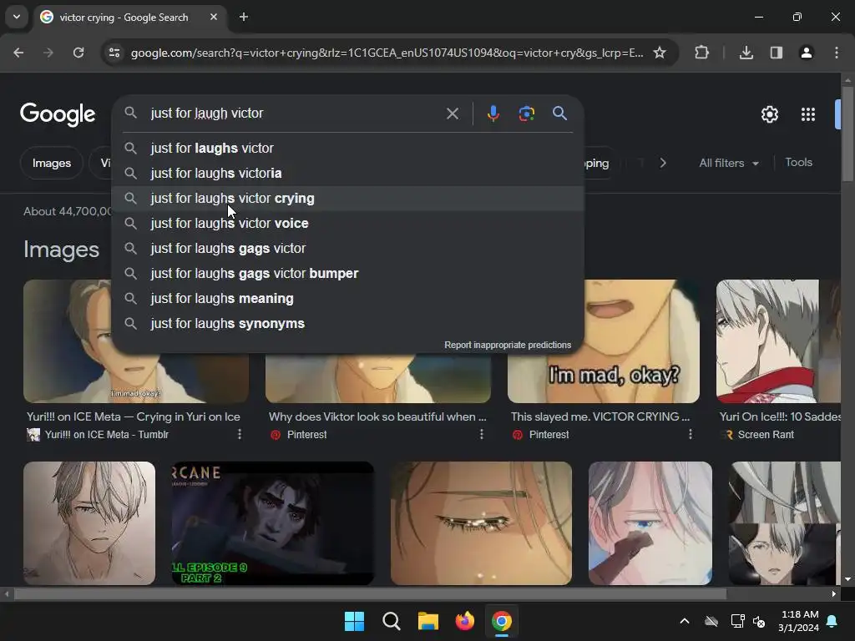
Task: Choose suggestion just for laughs victor
Action: [348, 149]
